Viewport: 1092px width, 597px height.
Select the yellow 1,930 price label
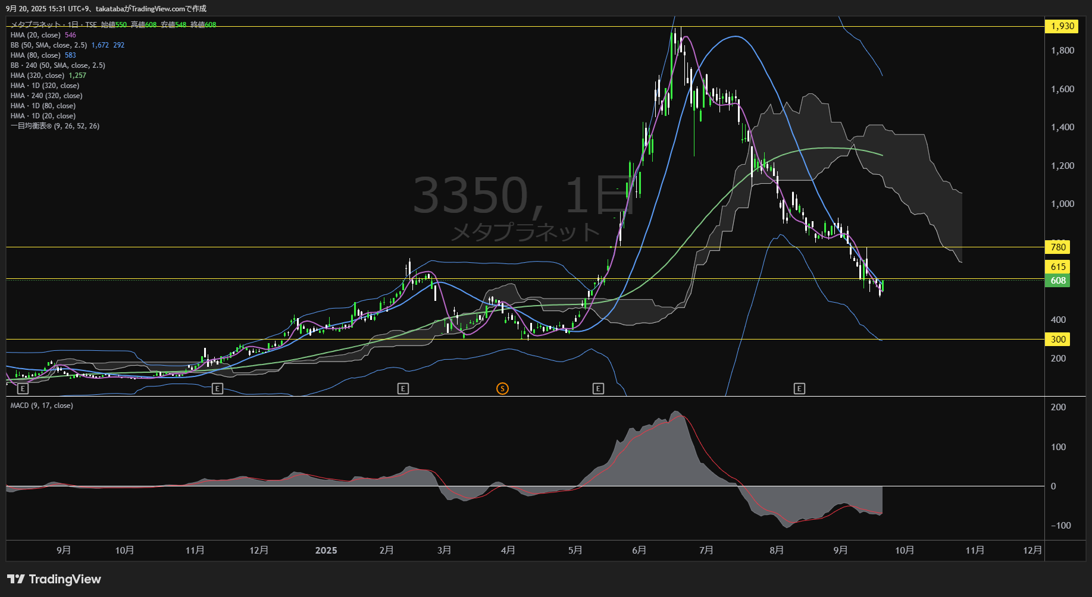tap(1062, 26)
